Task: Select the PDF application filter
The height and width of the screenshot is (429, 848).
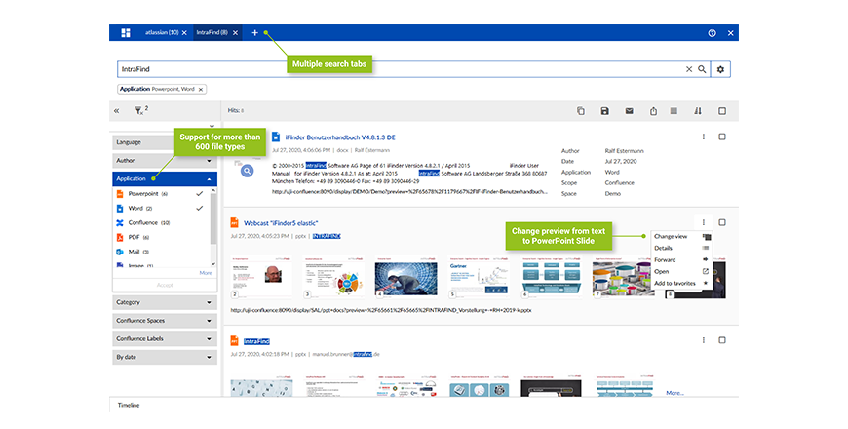Action: (x=161, y=237)
